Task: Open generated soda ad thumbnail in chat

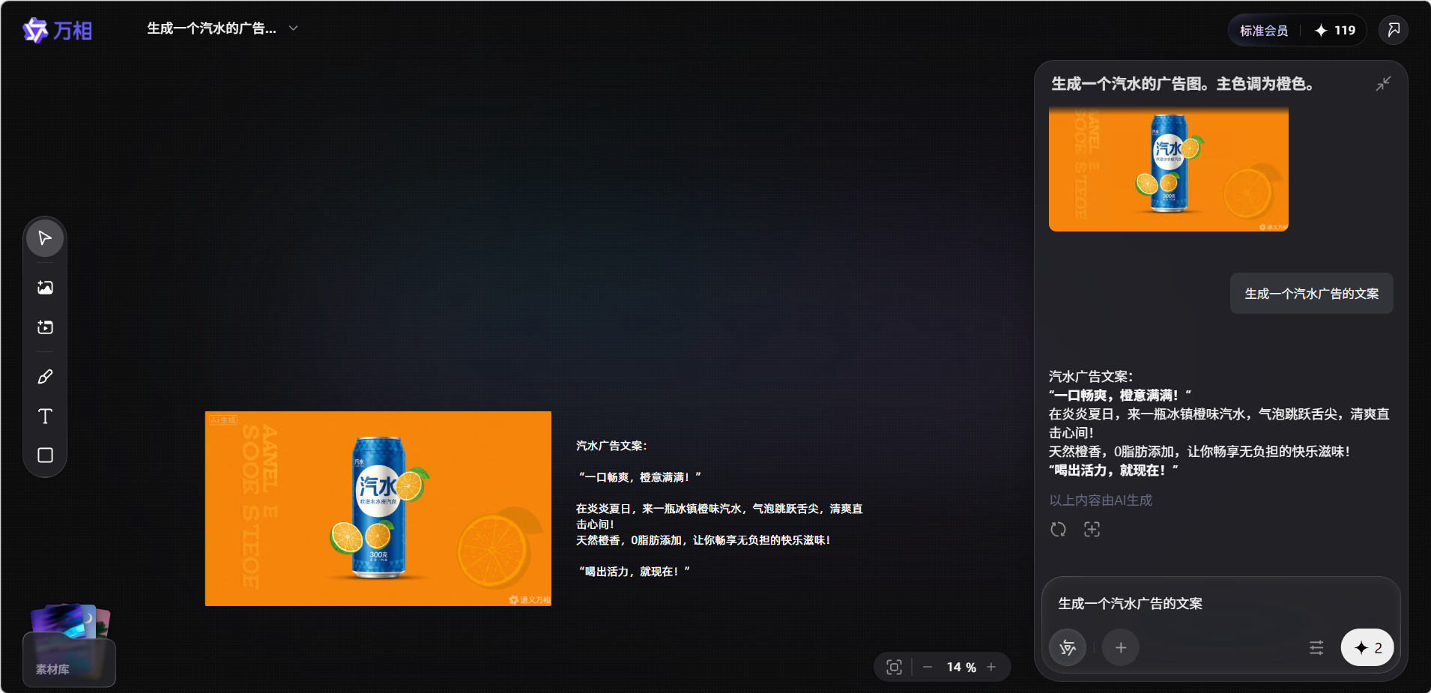Action: pyautogui.click(x=1169, y=170)
